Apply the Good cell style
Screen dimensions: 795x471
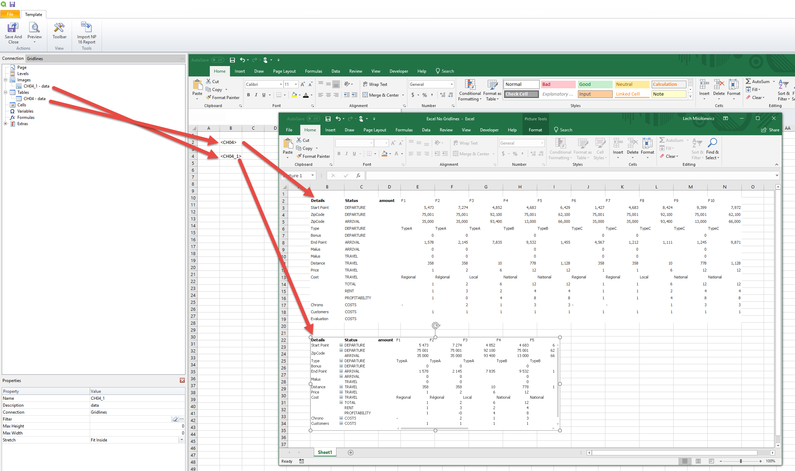595,84
